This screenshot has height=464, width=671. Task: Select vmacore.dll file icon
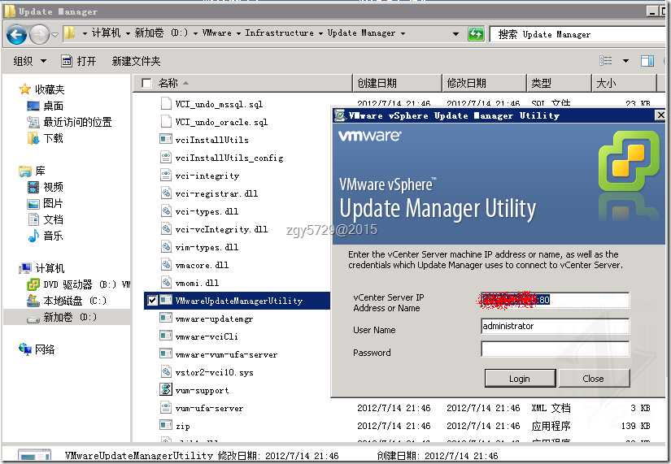[x=166, y=265]
